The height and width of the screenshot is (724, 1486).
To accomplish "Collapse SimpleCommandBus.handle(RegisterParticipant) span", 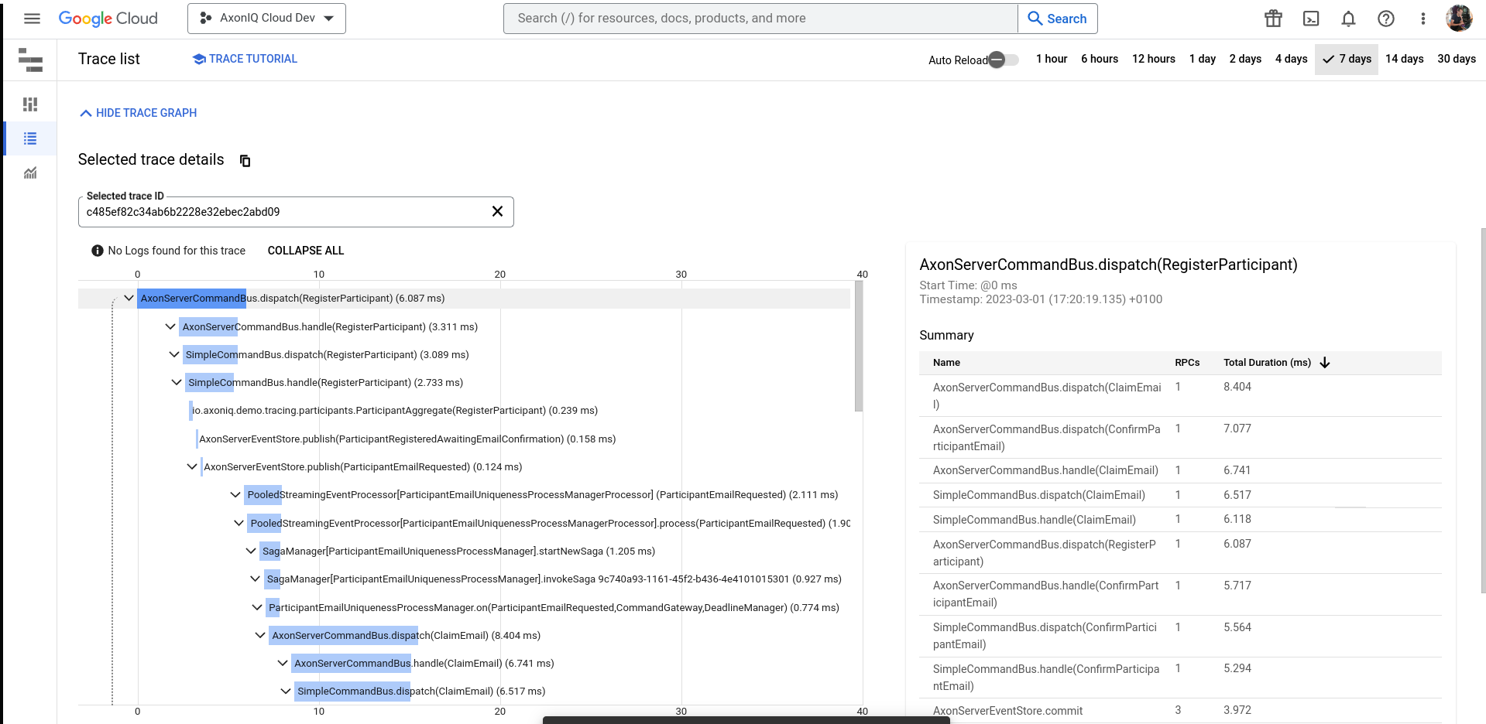I will tap(177, 382).
